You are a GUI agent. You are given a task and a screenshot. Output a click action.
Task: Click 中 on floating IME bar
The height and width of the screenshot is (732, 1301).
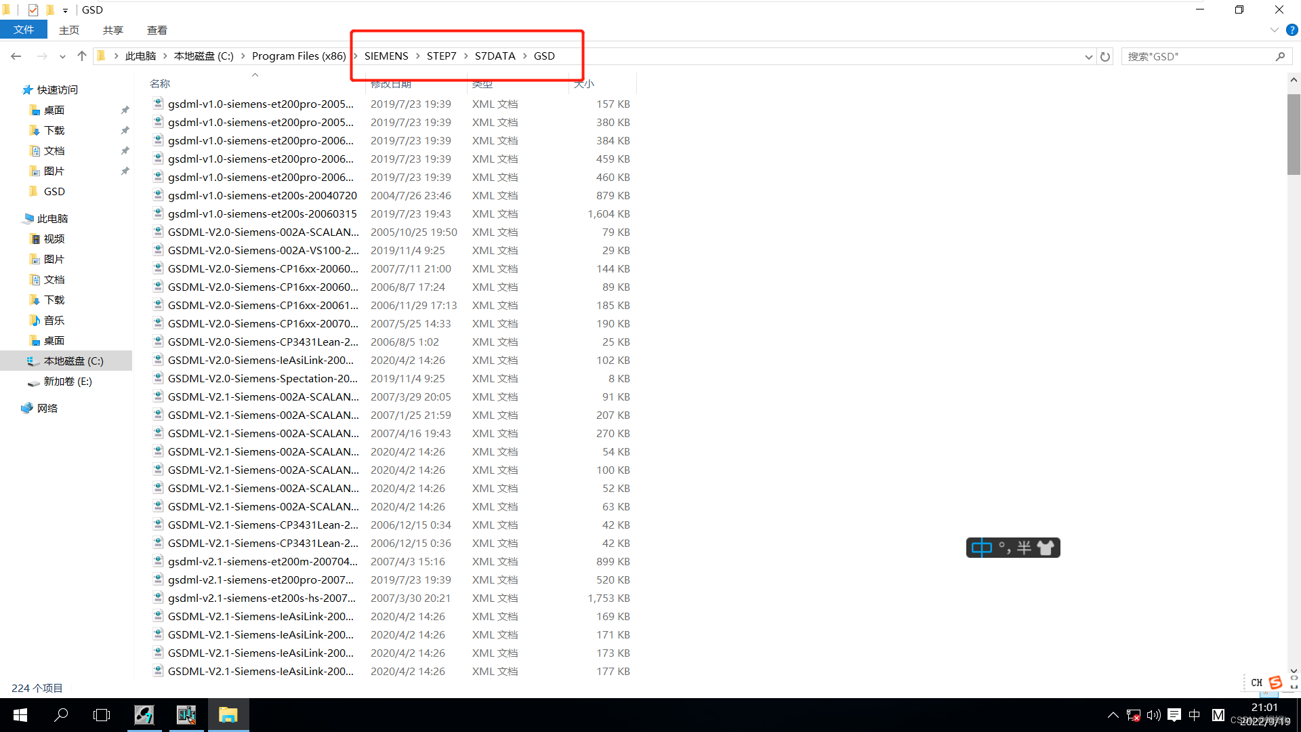coord(981,548)
